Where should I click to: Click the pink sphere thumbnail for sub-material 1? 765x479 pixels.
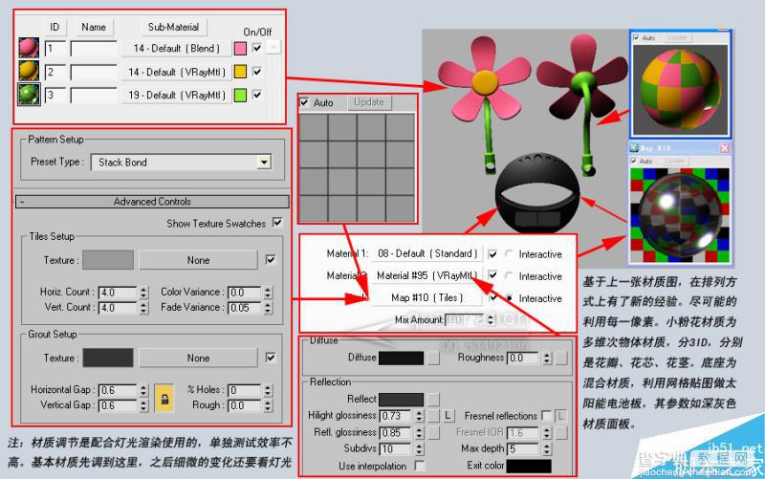point(29,48)
